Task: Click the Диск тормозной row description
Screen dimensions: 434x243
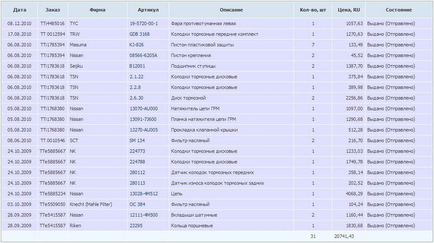Action: tap(188, 98)
